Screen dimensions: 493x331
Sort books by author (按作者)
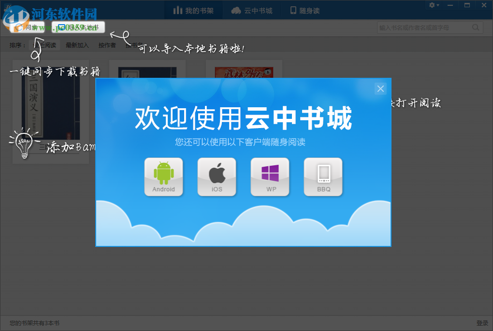pos(107,44)
